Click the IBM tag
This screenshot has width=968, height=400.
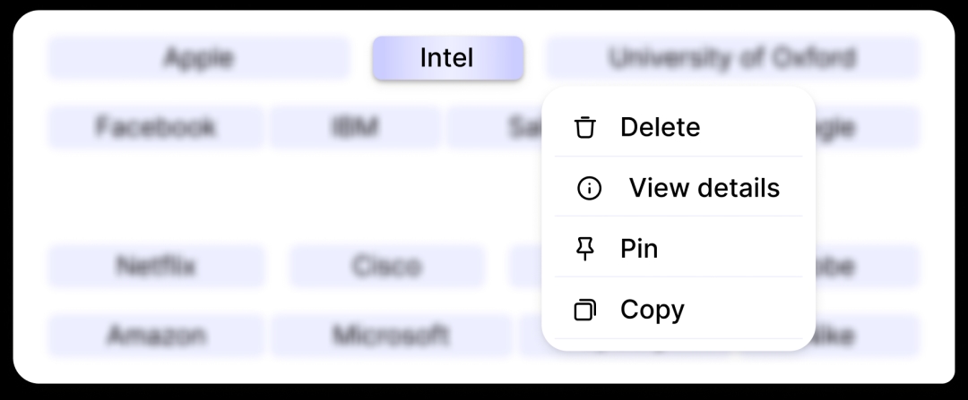(354, 127)
